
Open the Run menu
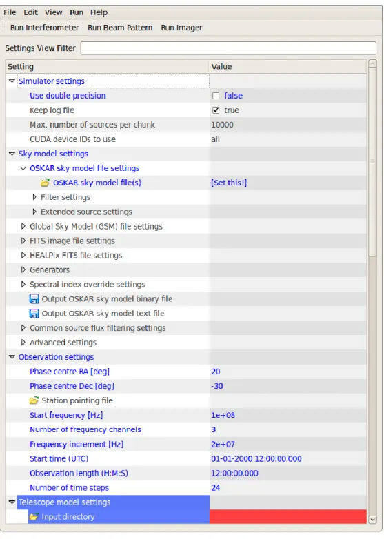(x=77, y=12)
